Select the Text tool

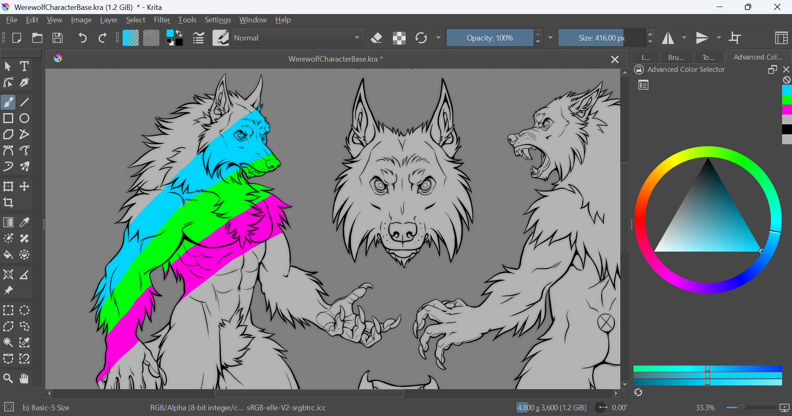pos(24,66)
